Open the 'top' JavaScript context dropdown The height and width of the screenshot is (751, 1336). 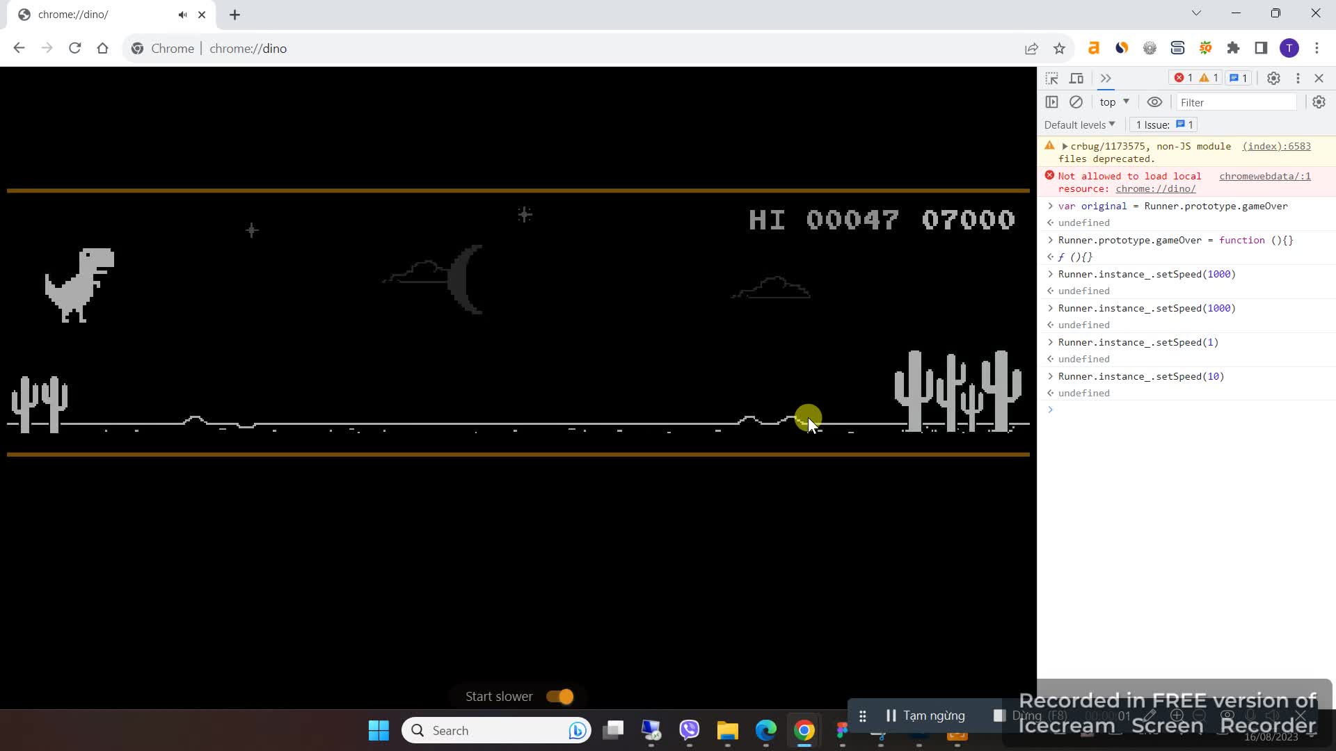1114,102
